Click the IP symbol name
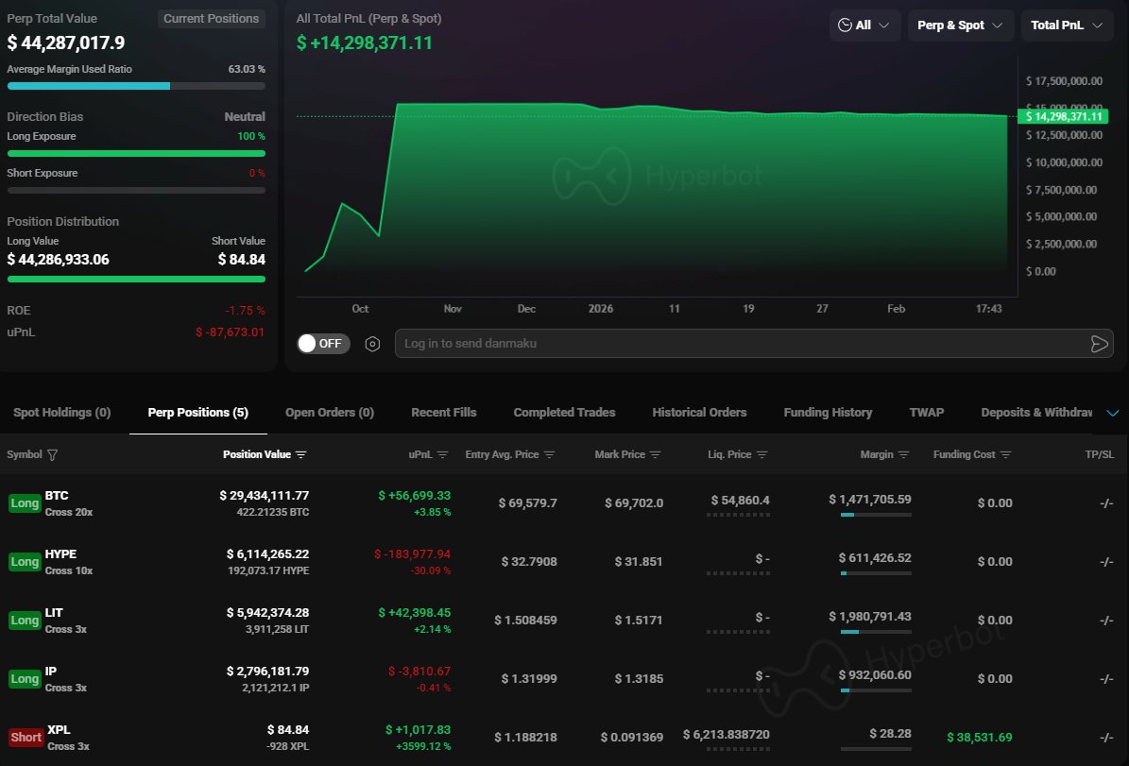 [50, 671]
